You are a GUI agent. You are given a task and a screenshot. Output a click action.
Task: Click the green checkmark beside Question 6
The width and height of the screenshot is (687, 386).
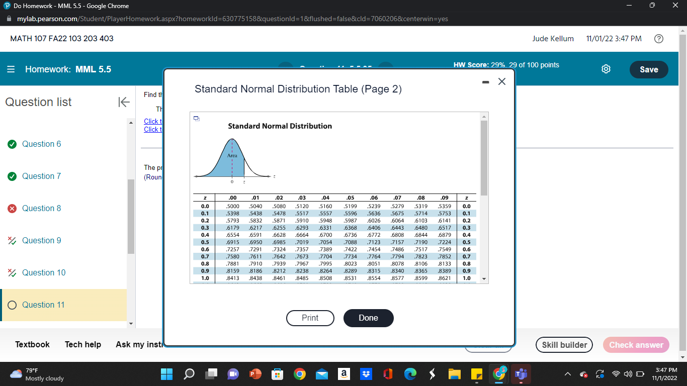click(x=12, y=144)
